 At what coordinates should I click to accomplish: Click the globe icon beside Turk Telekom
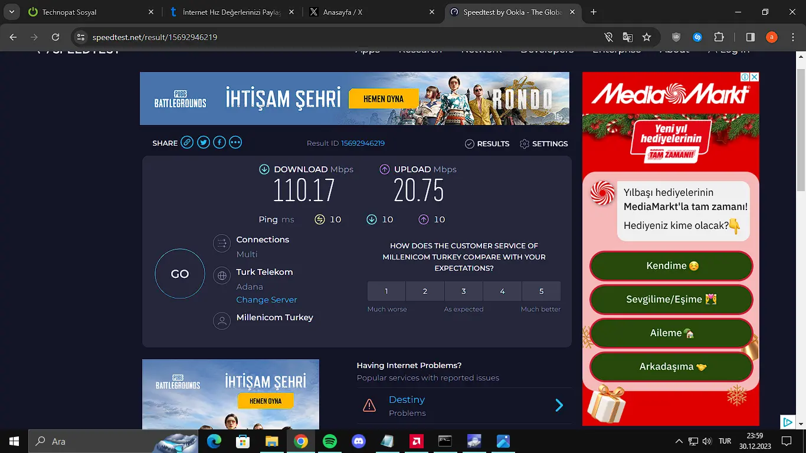pyautogui.click(x=222, y=275)
